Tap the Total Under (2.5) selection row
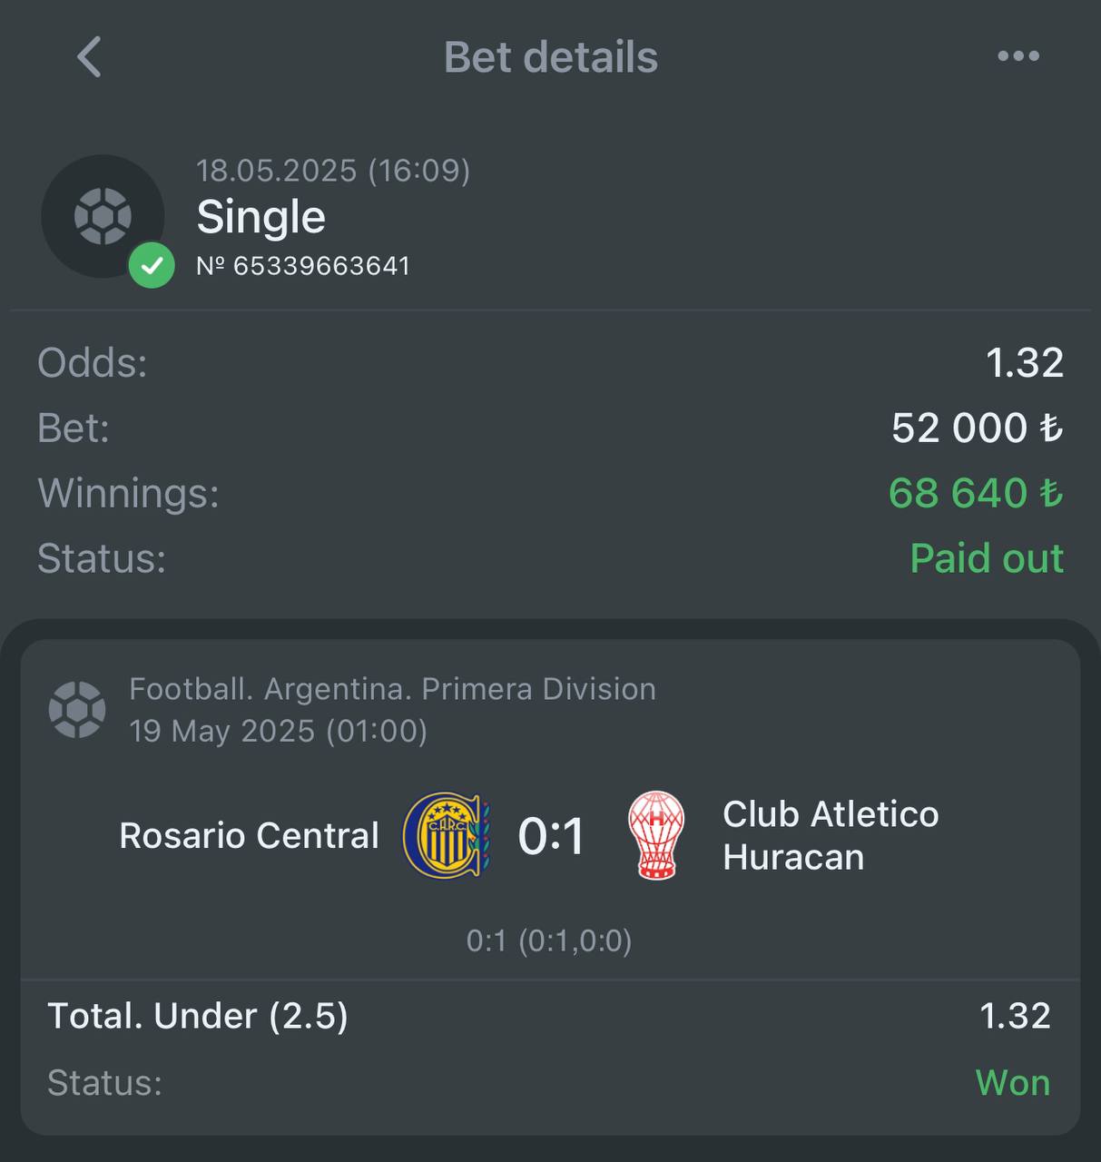Viewport: 1101px width, 1162px height. pyautogui.click(x=550, y=1016)
